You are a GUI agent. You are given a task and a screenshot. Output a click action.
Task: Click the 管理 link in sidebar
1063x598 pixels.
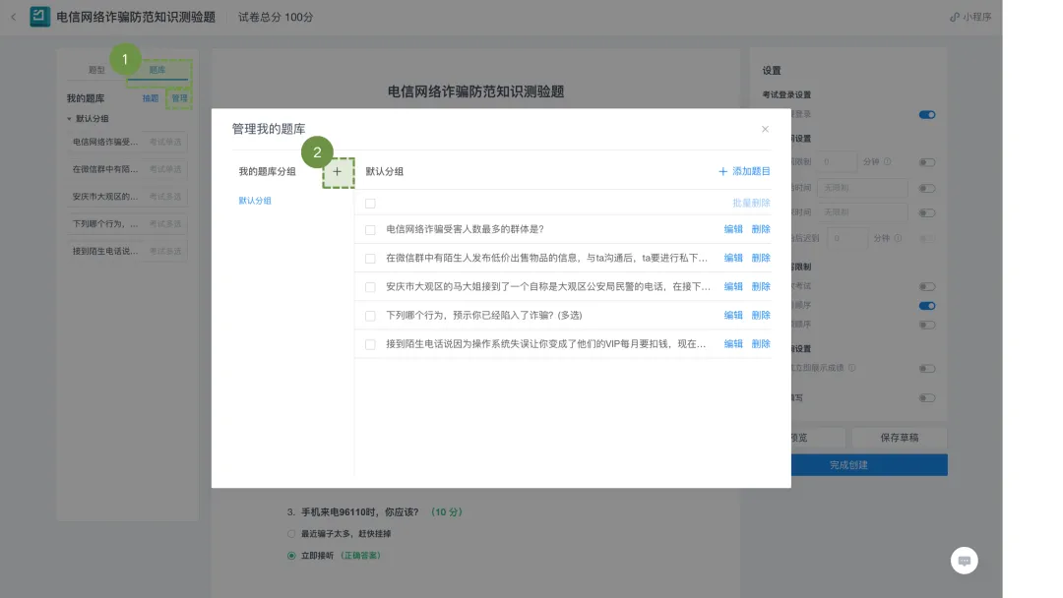(180, 98)
